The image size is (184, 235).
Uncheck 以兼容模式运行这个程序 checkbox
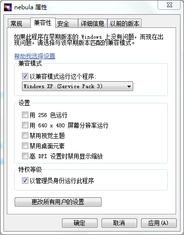click(25, 76)
